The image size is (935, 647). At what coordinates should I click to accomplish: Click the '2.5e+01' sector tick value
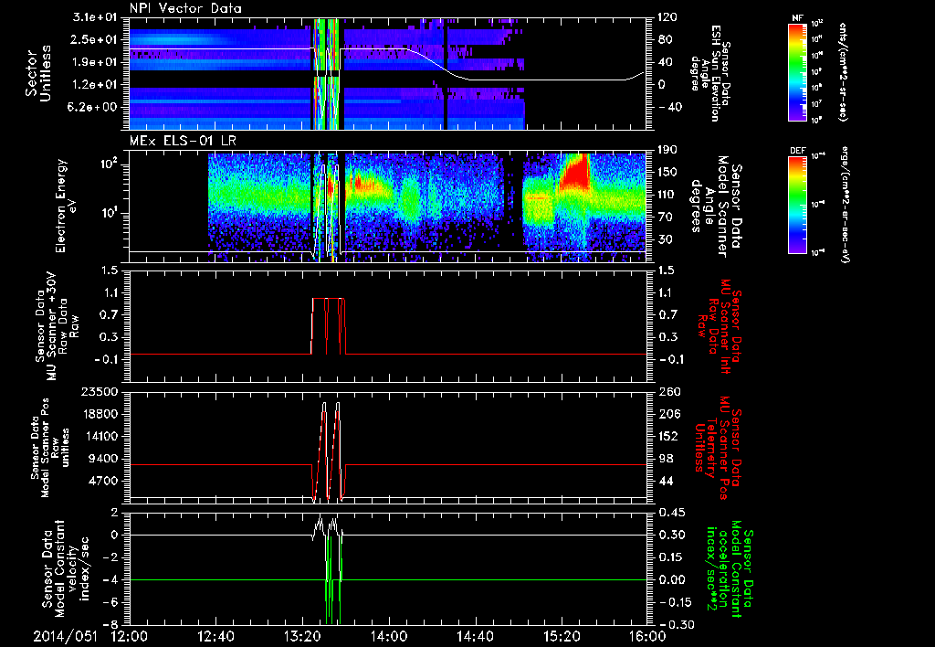95,39
